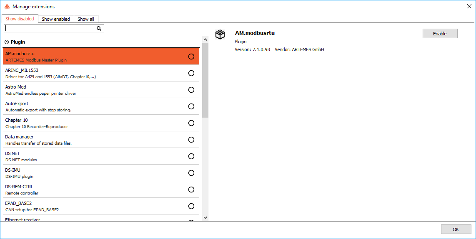Select the AM.modbusrtu list row
476x239 pixels.
click(x=101, y=57)
